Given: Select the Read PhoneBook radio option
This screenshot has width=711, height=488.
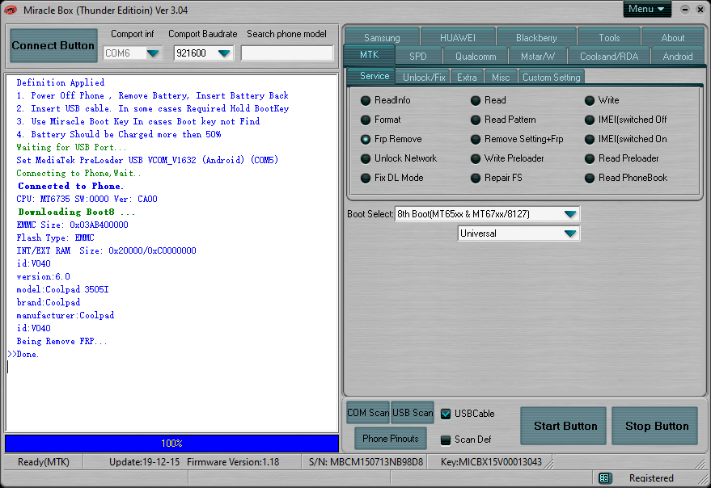Looking at the screenshot, I should click(626, 178).
